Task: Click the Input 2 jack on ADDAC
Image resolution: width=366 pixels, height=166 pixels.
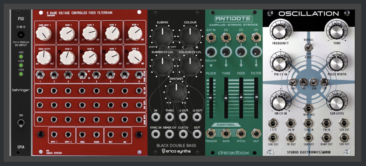Action: click(68, 134)
